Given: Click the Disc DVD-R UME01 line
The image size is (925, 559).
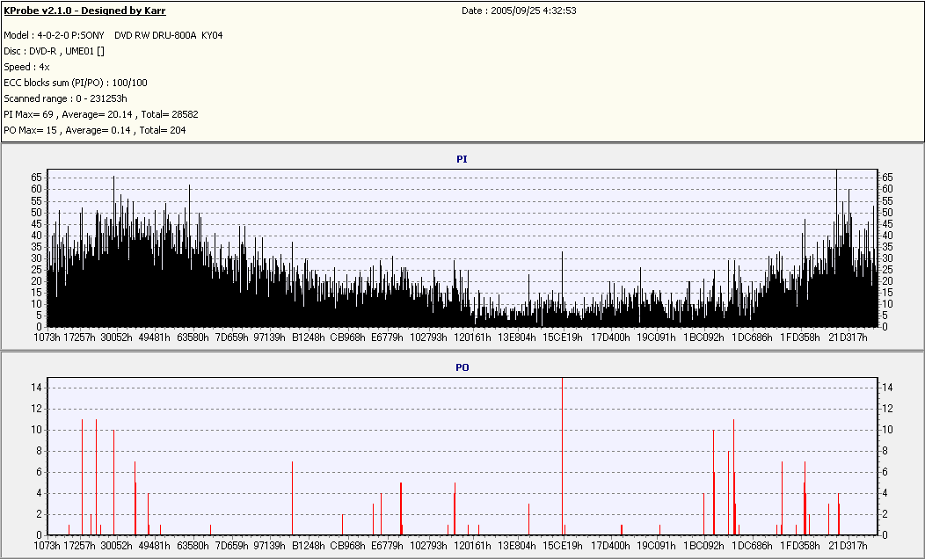Looking at the screenshot, I should coord(55,51).
